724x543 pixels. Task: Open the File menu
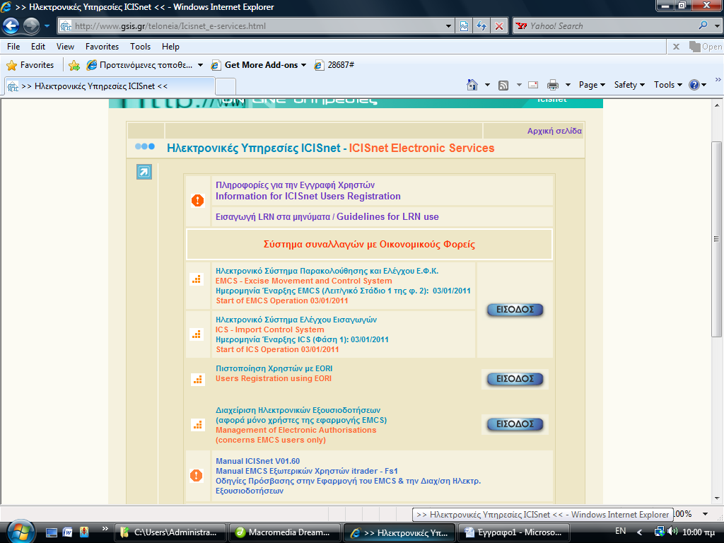(x=13, y=46)
